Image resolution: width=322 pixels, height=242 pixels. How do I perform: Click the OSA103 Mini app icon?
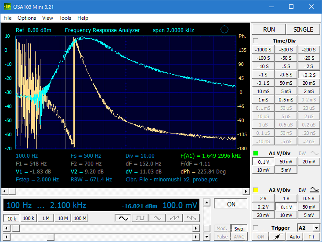click(7, 7)
